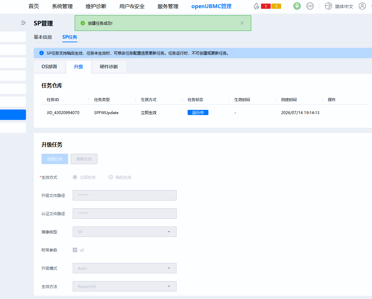Image resolution: width=372 pixels, height=299 pixels.
Task: Click the globe language icon
Action: click(x=329, y=6)
